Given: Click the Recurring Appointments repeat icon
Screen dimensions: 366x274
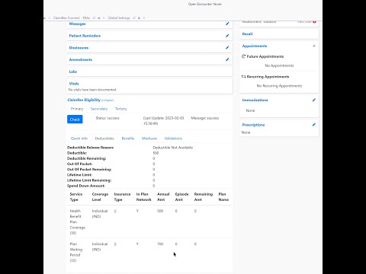Looking at the screenshot, I should tap(243, 76).
